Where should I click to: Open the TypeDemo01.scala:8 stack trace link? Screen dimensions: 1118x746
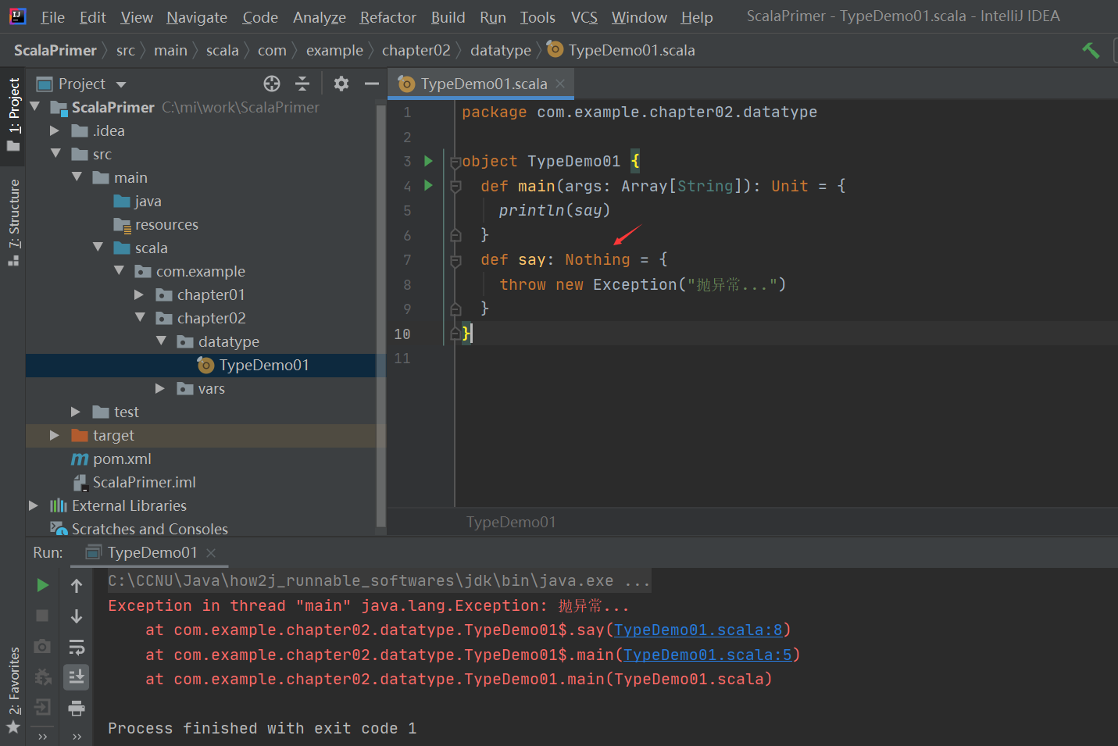(x=698, y=630)
